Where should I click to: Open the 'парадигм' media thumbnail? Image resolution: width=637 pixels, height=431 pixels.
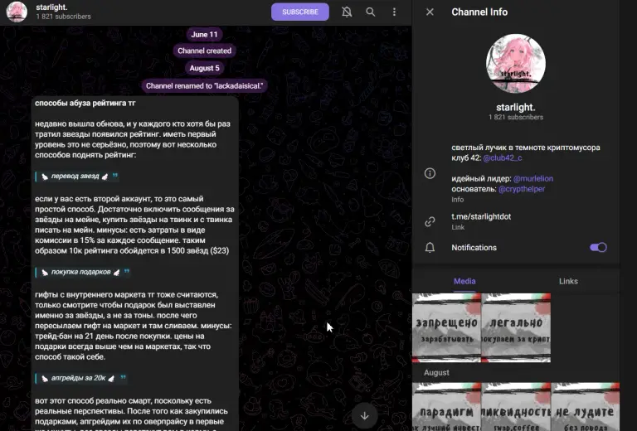tap(446, 406)
